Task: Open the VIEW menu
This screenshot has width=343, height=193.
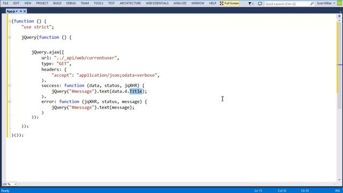Action: click(x=27, y=3)
